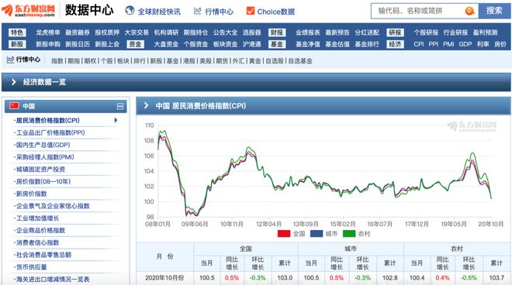Screen dimensions: 512x285
Task: Open PMI link in top navigation
Action: (448, 44)
